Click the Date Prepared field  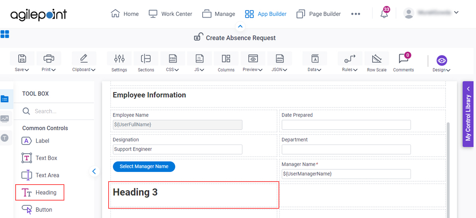click(x=346, y=125)
